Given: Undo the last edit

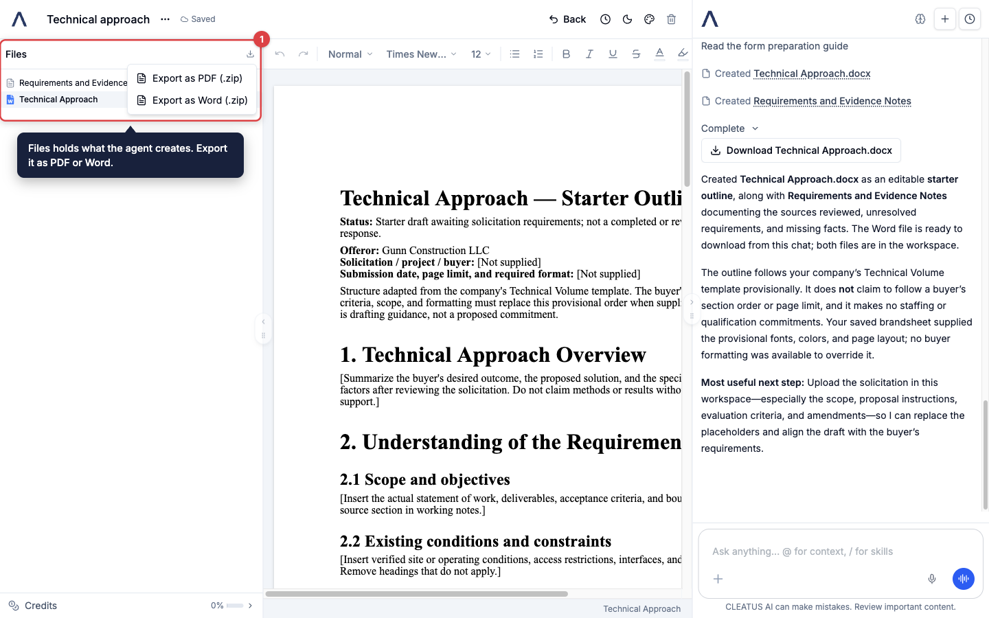Looking at the screenshot, I should point(280,54).
